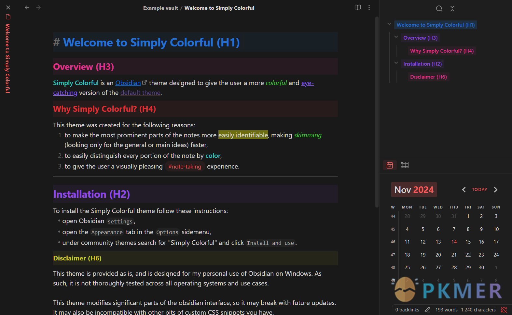
Task: Click external link icon after Obsidian
Action: click(x=145, y=82)
